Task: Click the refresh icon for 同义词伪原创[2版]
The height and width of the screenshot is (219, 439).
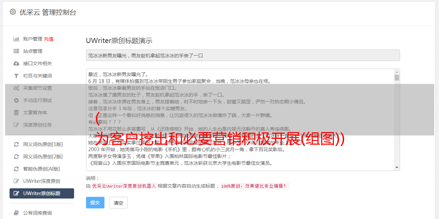Action: (x=16, y=157)
